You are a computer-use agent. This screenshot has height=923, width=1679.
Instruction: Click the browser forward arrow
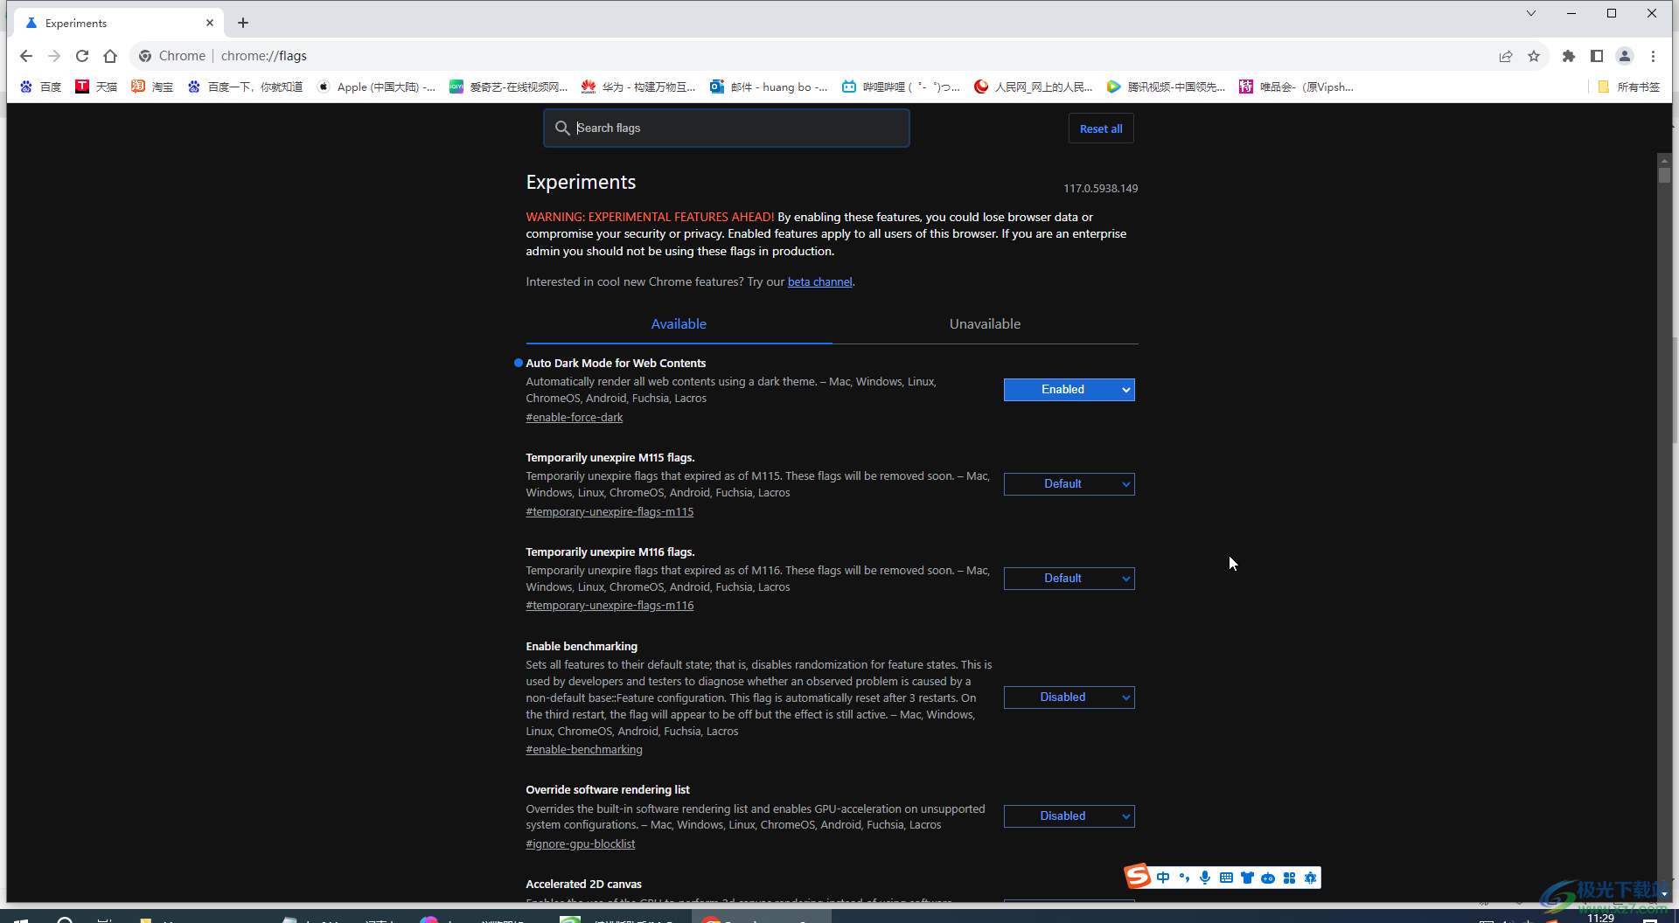[54, 56]
